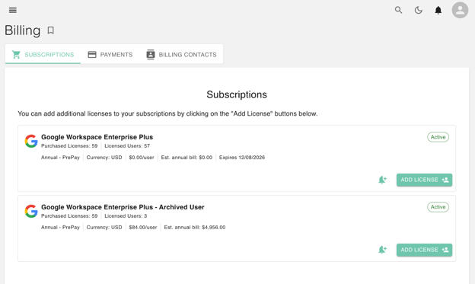Add alert bell for Enterprise Plus subscription
475x284 pixels.
[382, 180]
